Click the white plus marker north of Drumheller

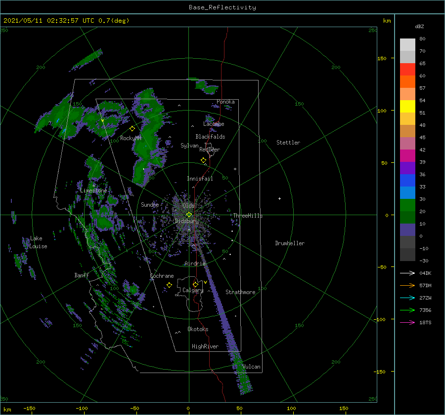coord(279,198)
